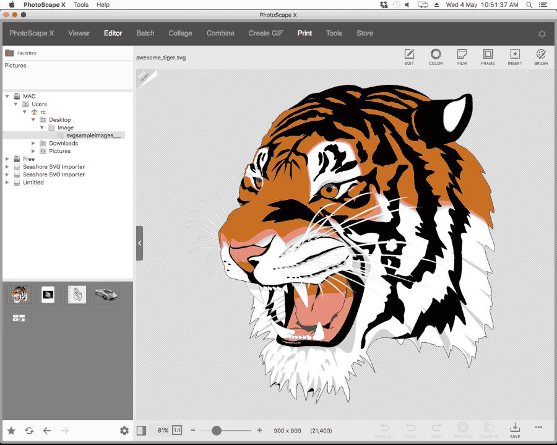Image resolution: width=557 pixels, height=445 pixels.
Task: Click the Undo All icon
Action: [x=384, y=430]
